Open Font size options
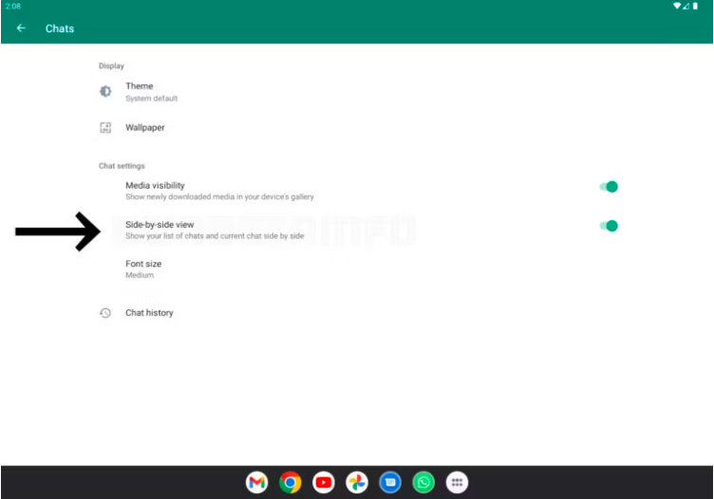 point(143,264)
